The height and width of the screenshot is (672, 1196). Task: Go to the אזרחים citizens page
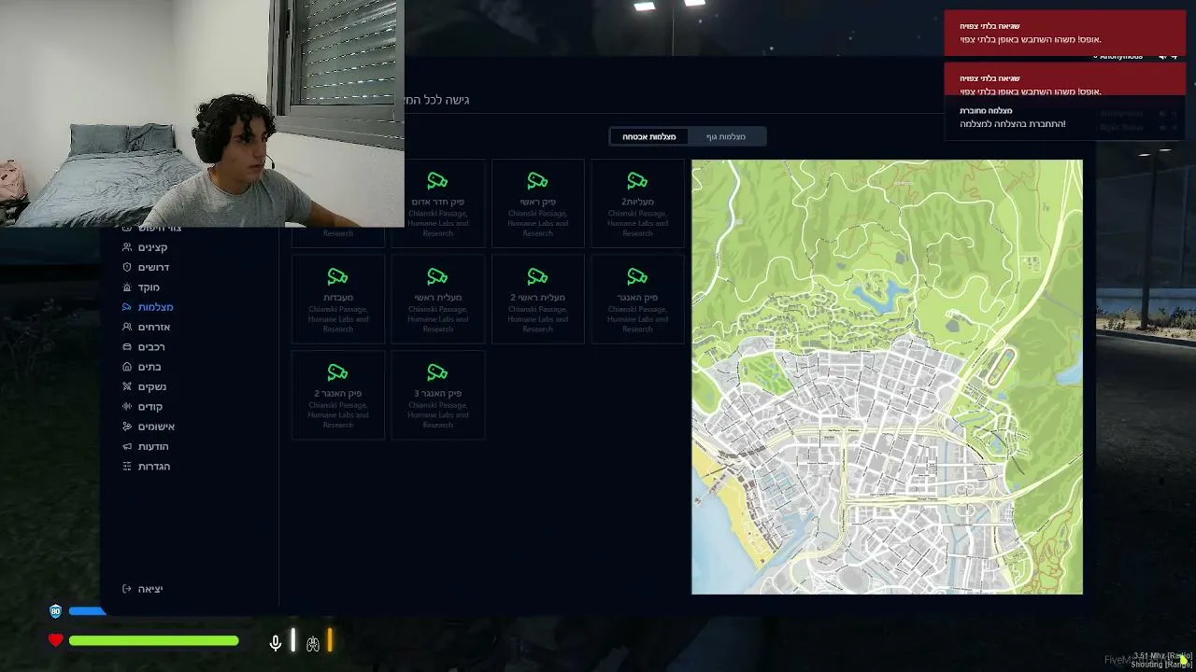point(147,327)
